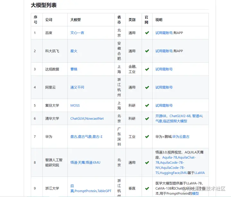Click 试用需账号 link in 阿里云 row
231x197 pixels.
click(164, 87)
